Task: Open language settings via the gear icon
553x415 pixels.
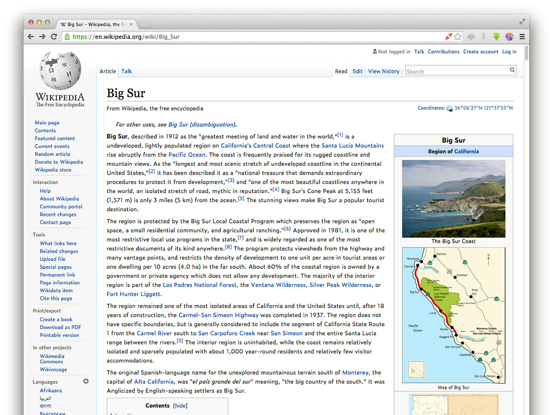Action: click(x=86, y=381)
